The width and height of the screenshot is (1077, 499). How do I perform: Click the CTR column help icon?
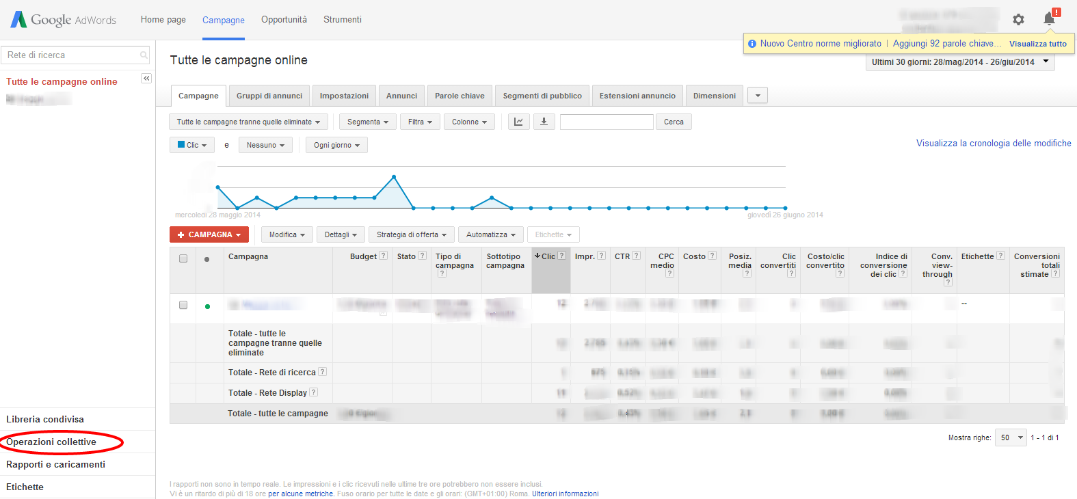tap(636, 256)
